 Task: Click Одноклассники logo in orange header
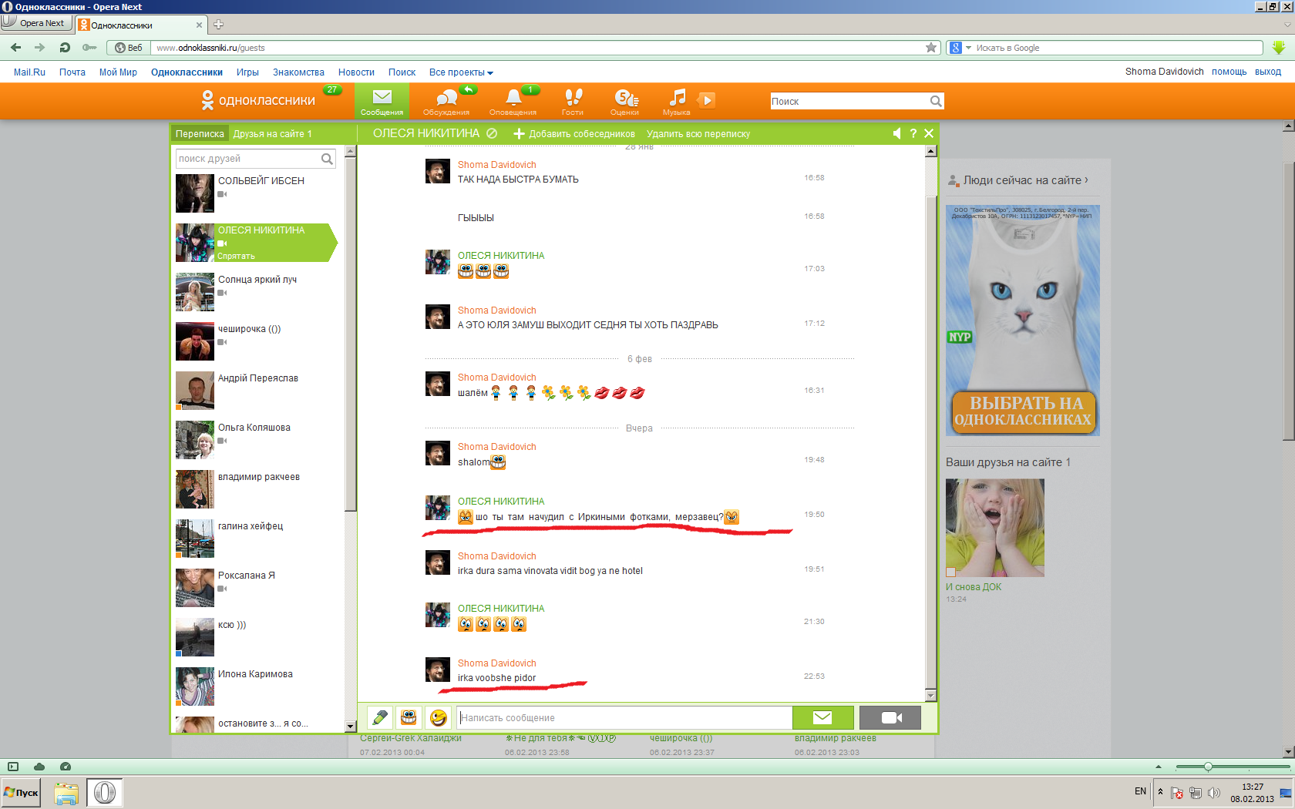point(258,100)
